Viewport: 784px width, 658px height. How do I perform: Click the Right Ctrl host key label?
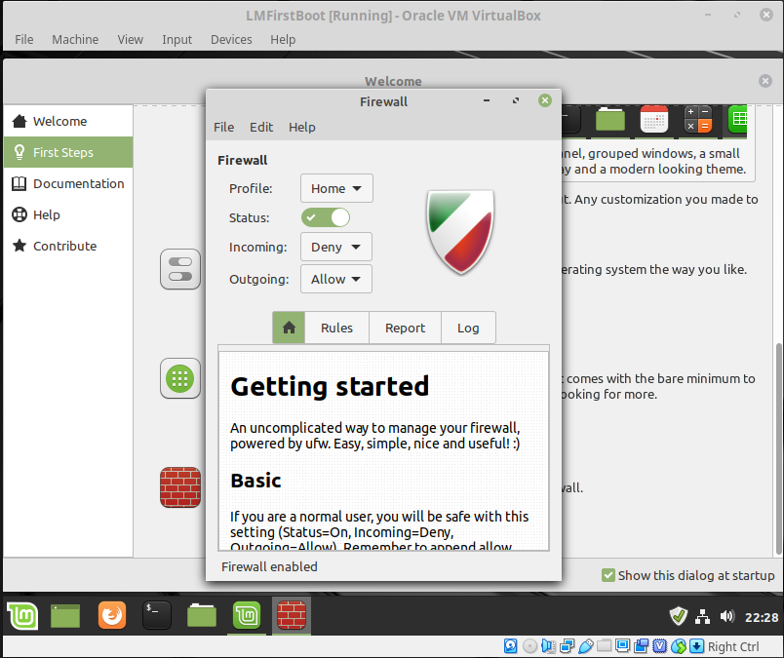[733, 646]
